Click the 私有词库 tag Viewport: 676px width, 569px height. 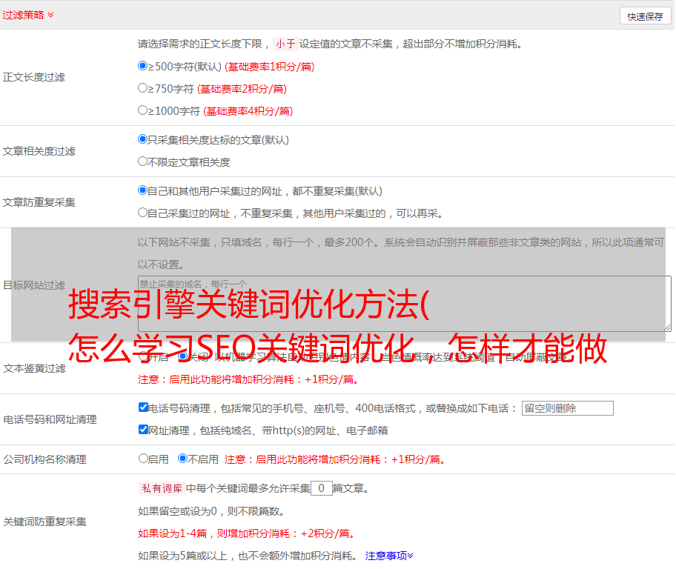[162, 488]
